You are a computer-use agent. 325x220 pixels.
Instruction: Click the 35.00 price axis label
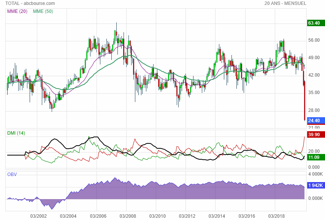(314, 93)
